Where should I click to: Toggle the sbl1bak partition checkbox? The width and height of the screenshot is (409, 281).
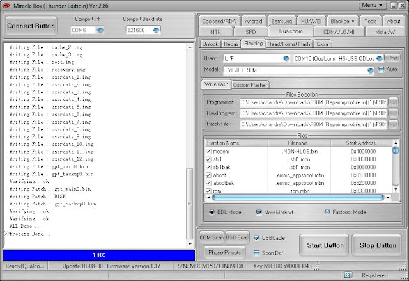pos(208,167)
